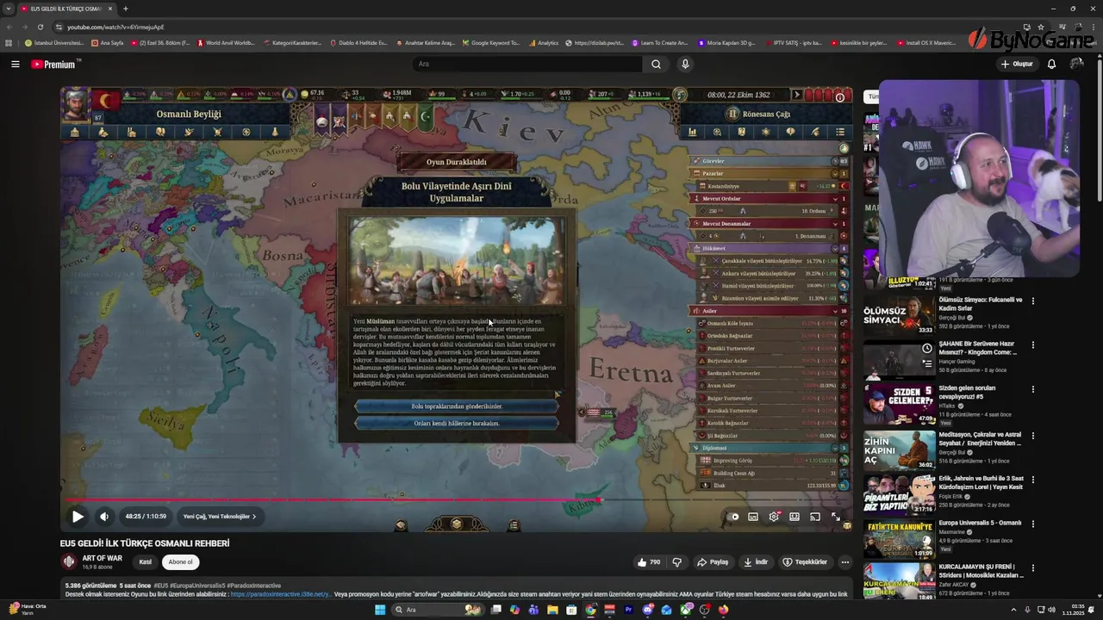Viewport: 1103px width, 620px height.
Task: Play the YouTube video
Action: pyautogui.click(x=78, y=517)
